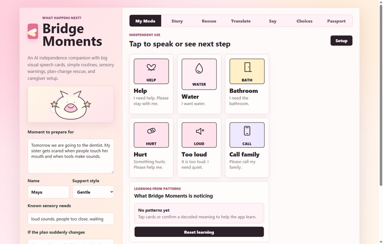Click the 'WHAT HAPPENS NEXT?' caption
The width and height of the screenshot is (383, 244).
coord(62,18)
